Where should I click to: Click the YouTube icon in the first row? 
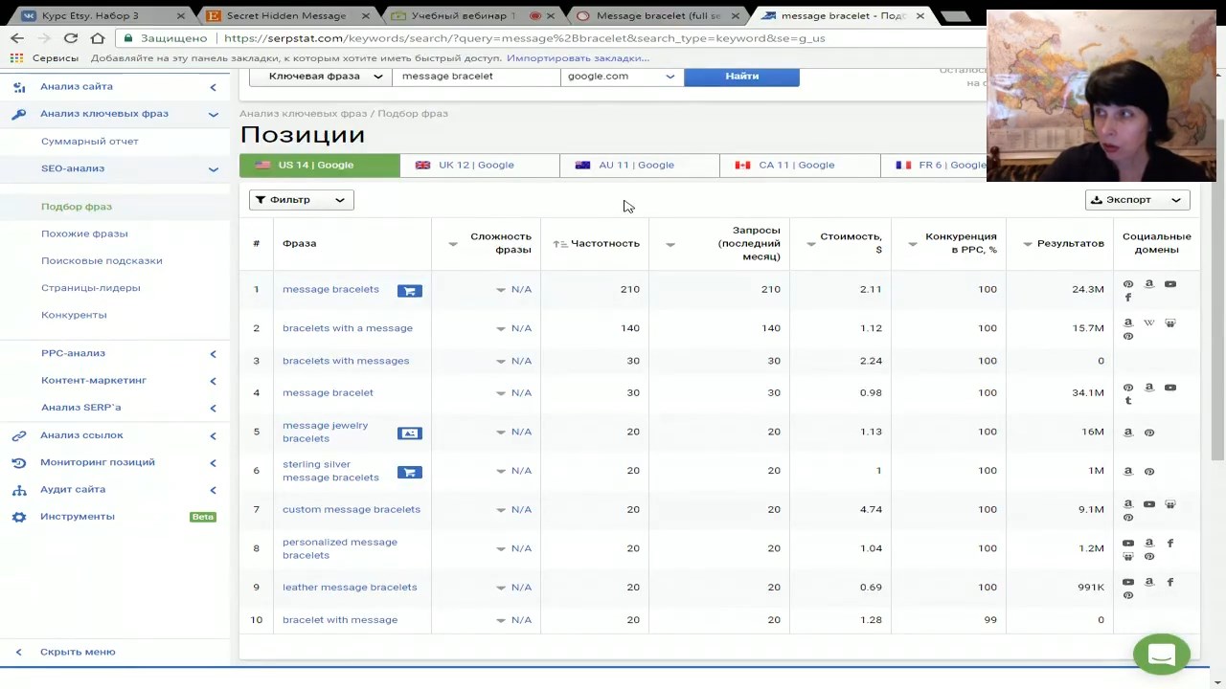coord(1169,284)
